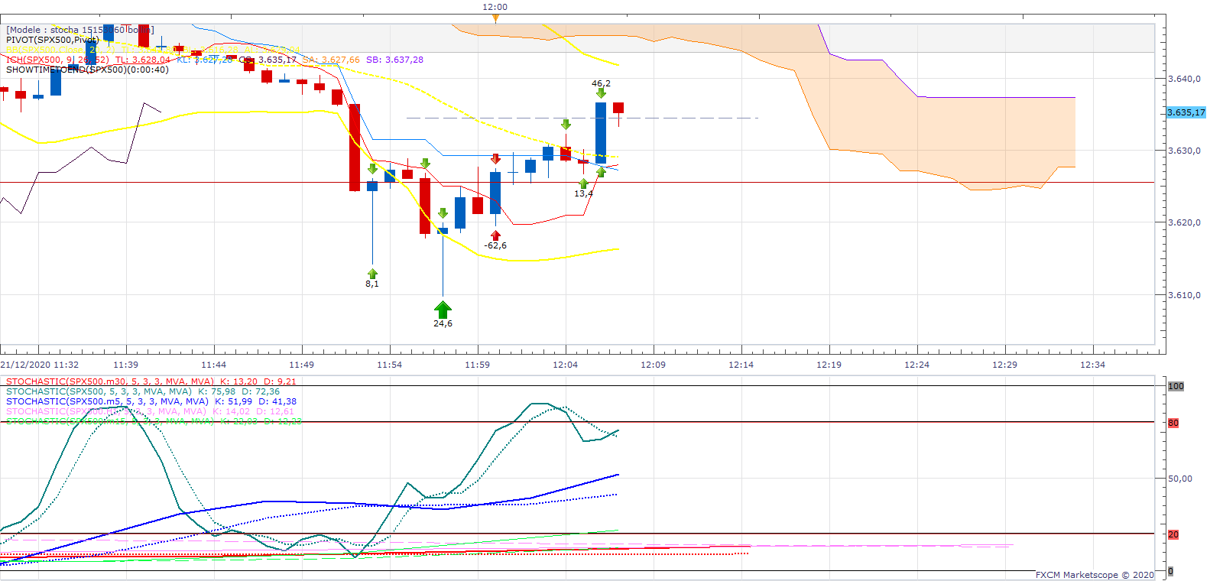This screenshot has width=1210, height=581.
Task: Select the 13,4 signal value label
Action: click(x=583, y=193)
